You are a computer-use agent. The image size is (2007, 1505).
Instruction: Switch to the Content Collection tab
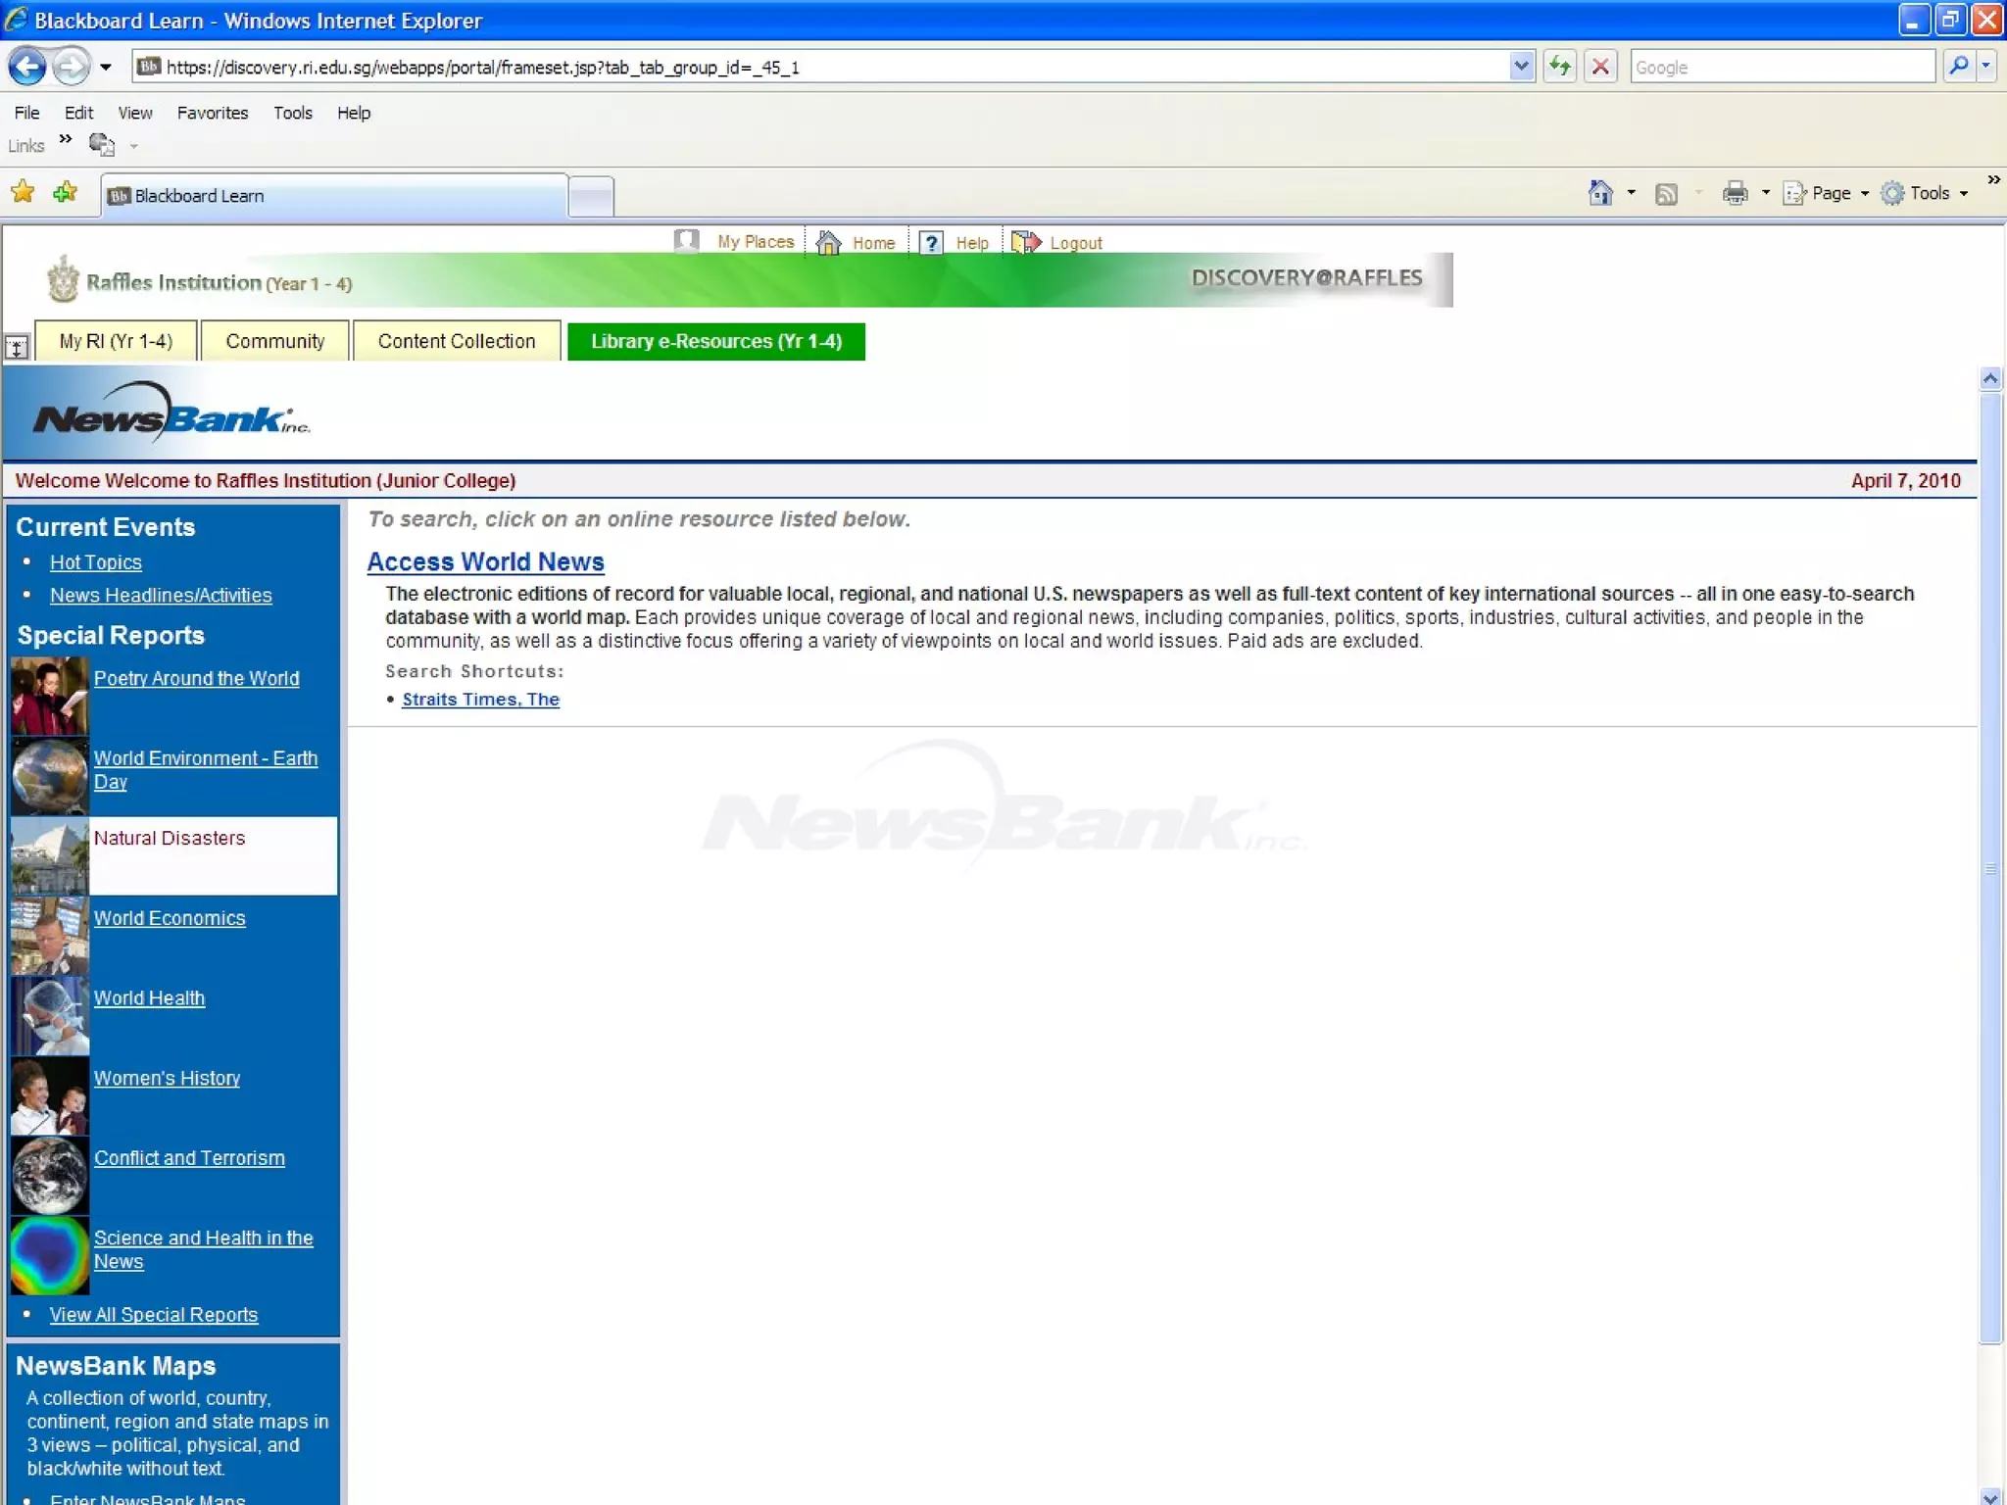(x=457, y=341)
